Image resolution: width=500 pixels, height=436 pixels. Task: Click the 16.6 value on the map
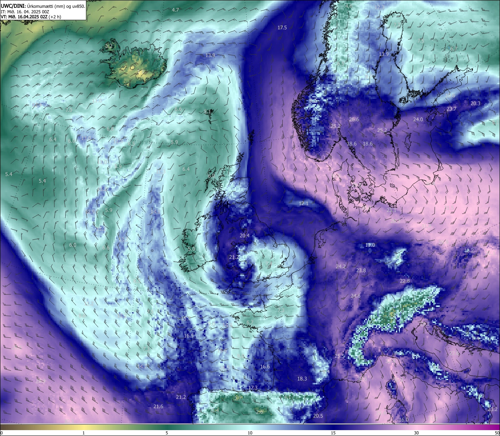[x=265, y=366]
